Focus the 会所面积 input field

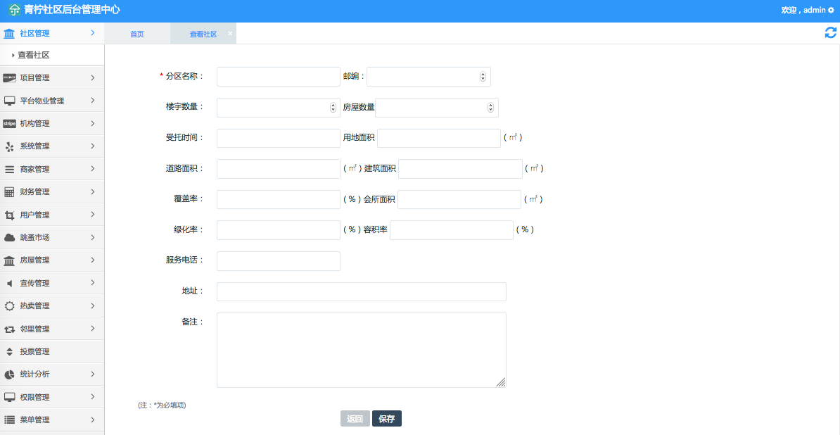point(459,200)
